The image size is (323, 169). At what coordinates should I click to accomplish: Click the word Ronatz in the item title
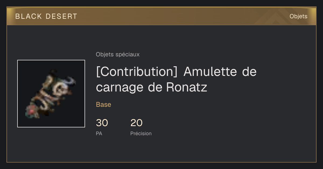pyautogui.click(x=187, y=87)
